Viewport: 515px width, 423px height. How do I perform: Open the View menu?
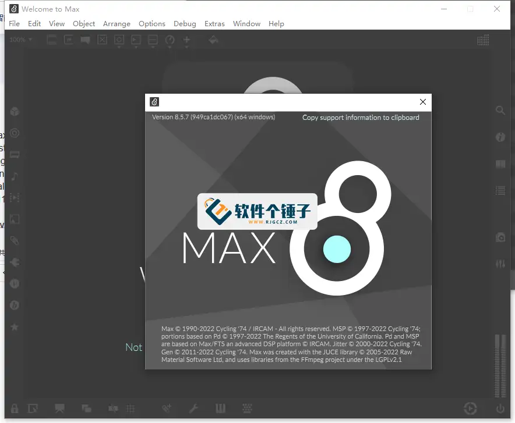point(57,24)
